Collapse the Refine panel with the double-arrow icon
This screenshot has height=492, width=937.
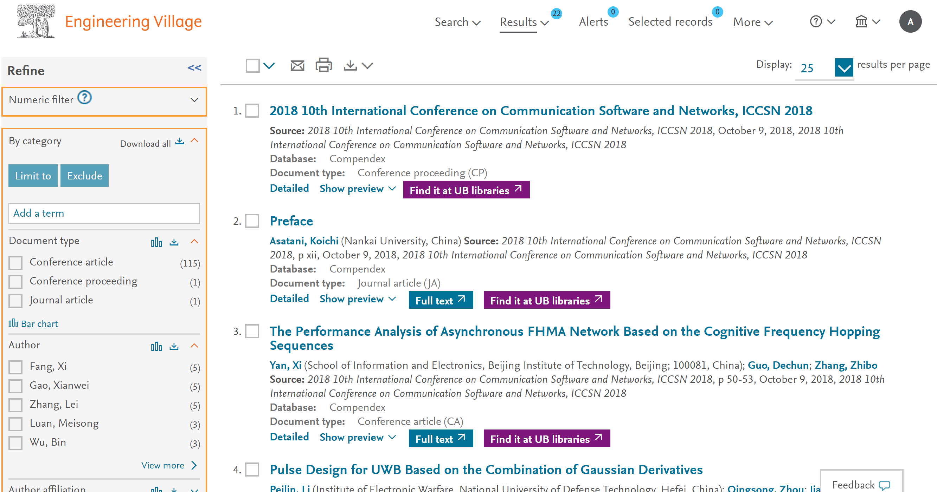click(194, 68)
